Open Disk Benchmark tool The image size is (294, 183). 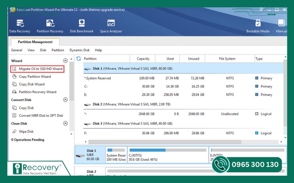[82, 26]
